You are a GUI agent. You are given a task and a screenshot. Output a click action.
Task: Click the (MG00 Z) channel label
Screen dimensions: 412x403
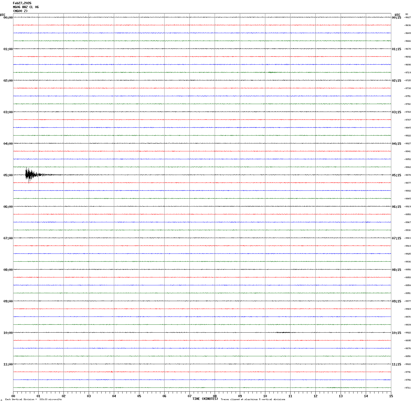(20, 11)
